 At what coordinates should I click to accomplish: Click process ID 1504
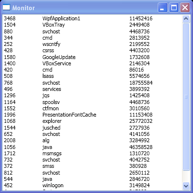tap(10, 25)
